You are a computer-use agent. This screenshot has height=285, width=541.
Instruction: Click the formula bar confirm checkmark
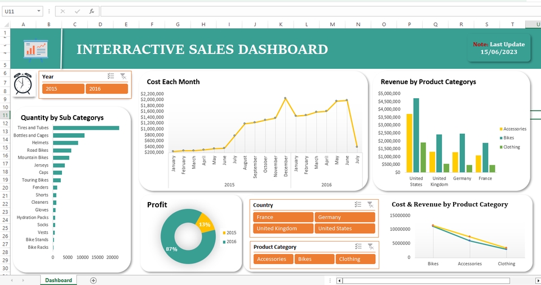tap(77, 11)
